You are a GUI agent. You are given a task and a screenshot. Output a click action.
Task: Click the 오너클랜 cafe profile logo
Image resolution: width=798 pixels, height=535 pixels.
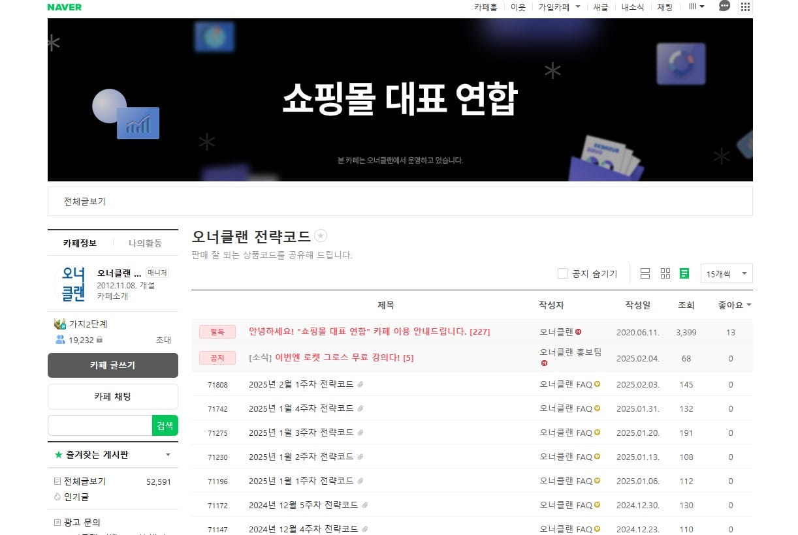pos(73,284)
